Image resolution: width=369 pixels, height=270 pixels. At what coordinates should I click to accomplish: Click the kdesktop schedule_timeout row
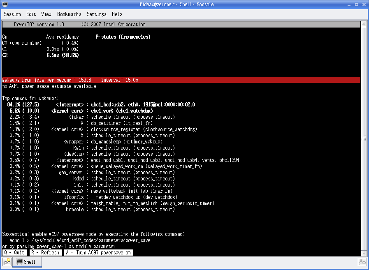(x=92, y=154)
